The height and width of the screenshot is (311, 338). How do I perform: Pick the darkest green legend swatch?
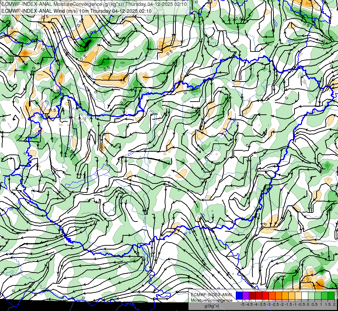coord(331,296)
